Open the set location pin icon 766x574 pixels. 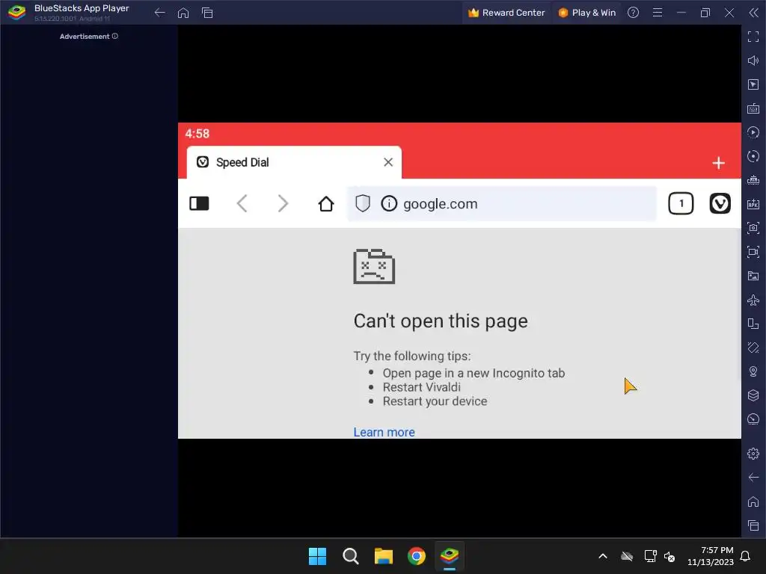click(x=753, y=371)
